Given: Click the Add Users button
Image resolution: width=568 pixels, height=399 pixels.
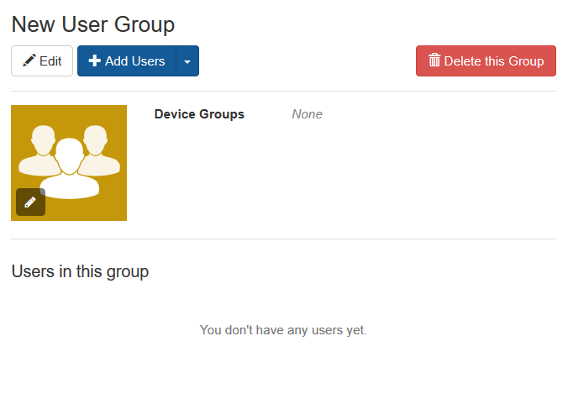Looking at the screenshot, I should [127, 60].
